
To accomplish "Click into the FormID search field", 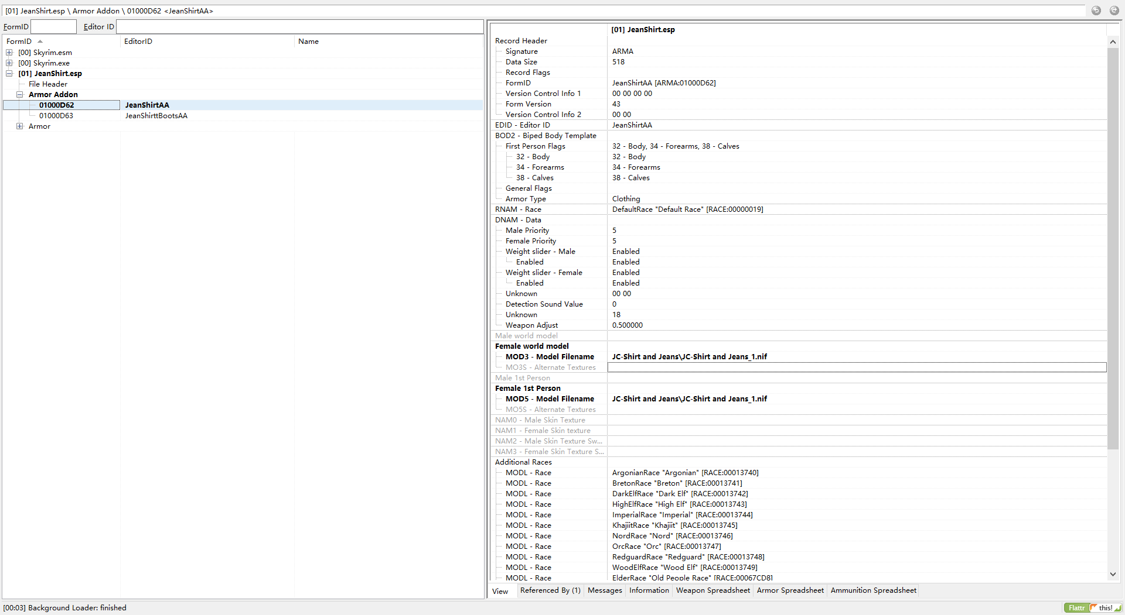I will pyautogui.click(x=53, y=27).
